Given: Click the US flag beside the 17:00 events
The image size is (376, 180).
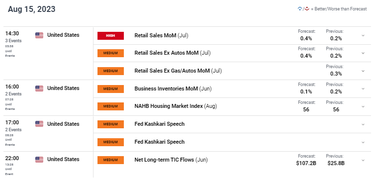Looking at the screenshot, I should point(39,124).
